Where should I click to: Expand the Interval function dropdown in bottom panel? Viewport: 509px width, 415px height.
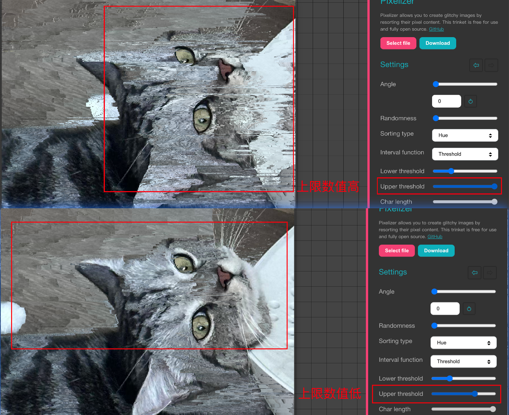point(463,361)
